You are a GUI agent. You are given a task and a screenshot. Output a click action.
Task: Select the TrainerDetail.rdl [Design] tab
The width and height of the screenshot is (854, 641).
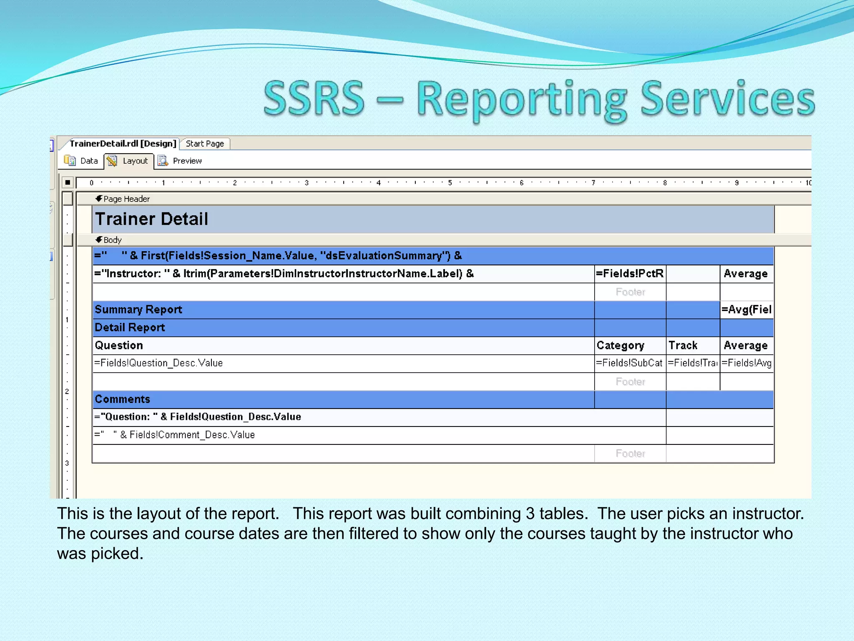click(123, 144)
